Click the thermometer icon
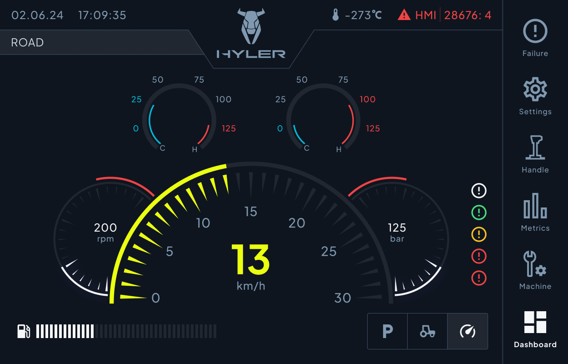Image resolution: width=568 pixels, height=364 pixels. click(335, 15)
